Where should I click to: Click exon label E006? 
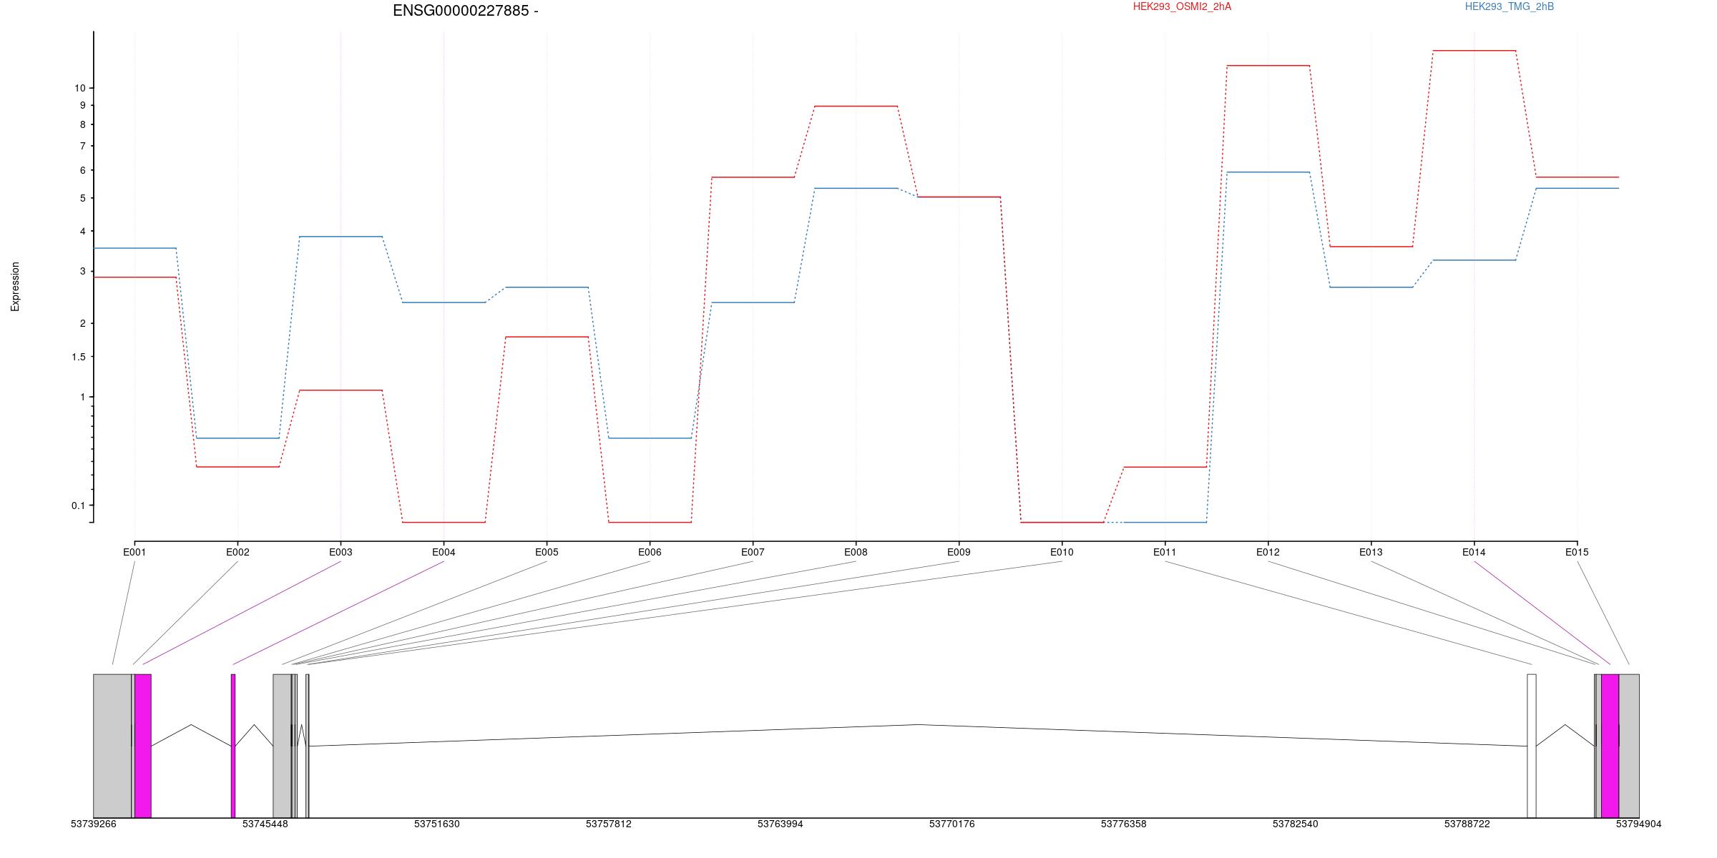tap(650, 552)
